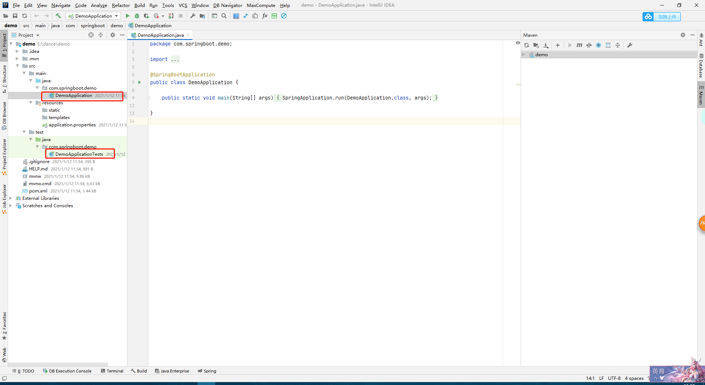Viewport: 705px width, 385px height.
Task: Build project with the hammer icon
Action: tap(58, 16)
